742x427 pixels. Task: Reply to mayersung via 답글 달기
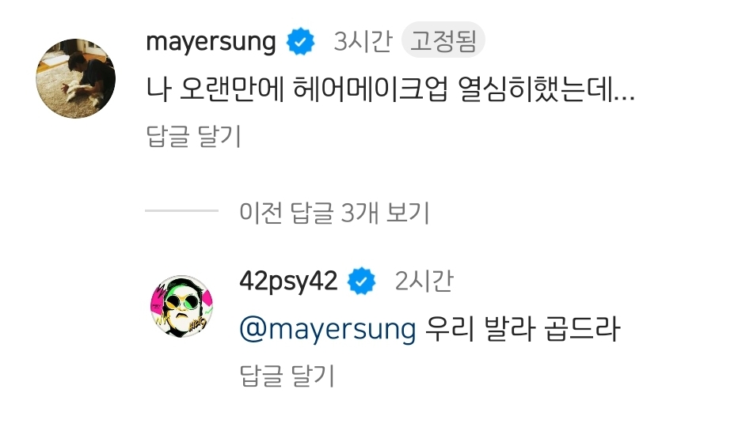193,137
